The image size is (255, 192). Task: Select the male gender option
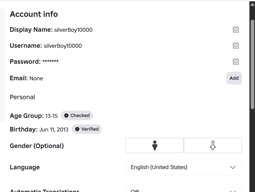click(155, 145)
